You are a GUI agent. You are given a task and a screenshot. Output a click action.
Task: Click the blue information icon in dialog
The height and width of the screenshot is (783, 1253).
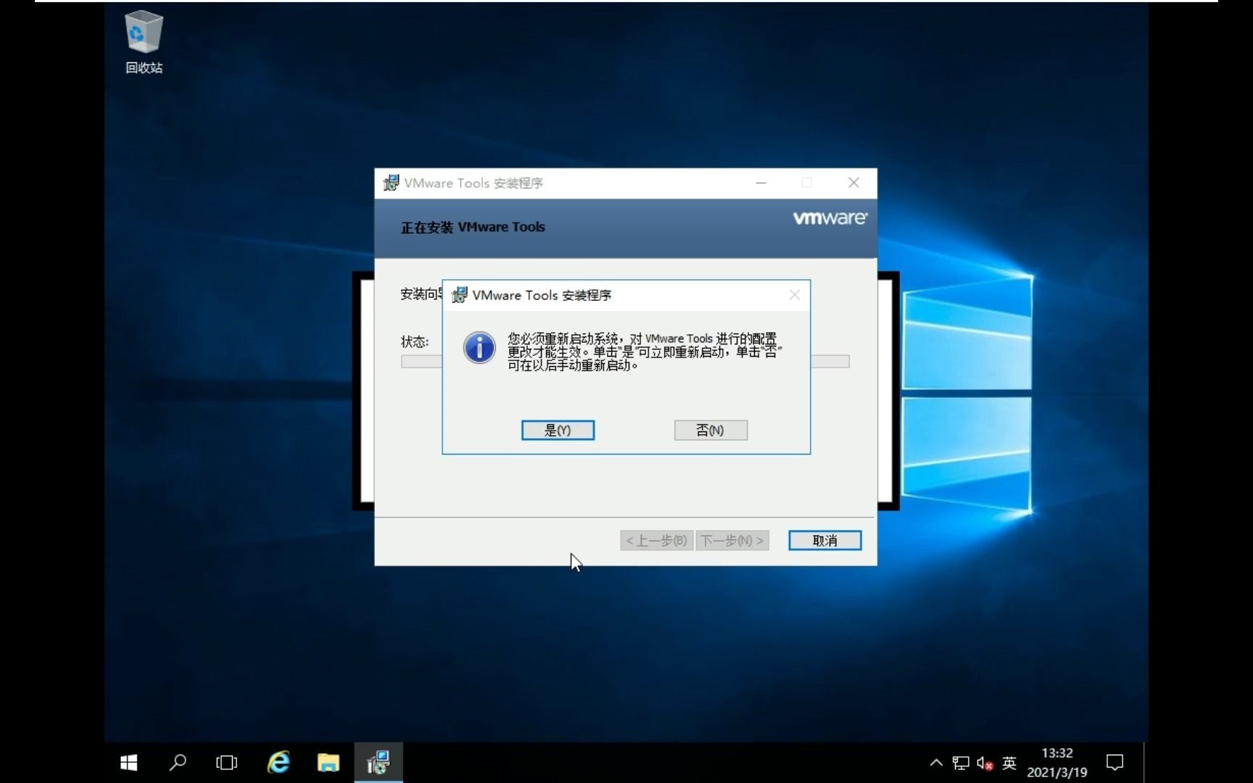click(x=479, y=348)
